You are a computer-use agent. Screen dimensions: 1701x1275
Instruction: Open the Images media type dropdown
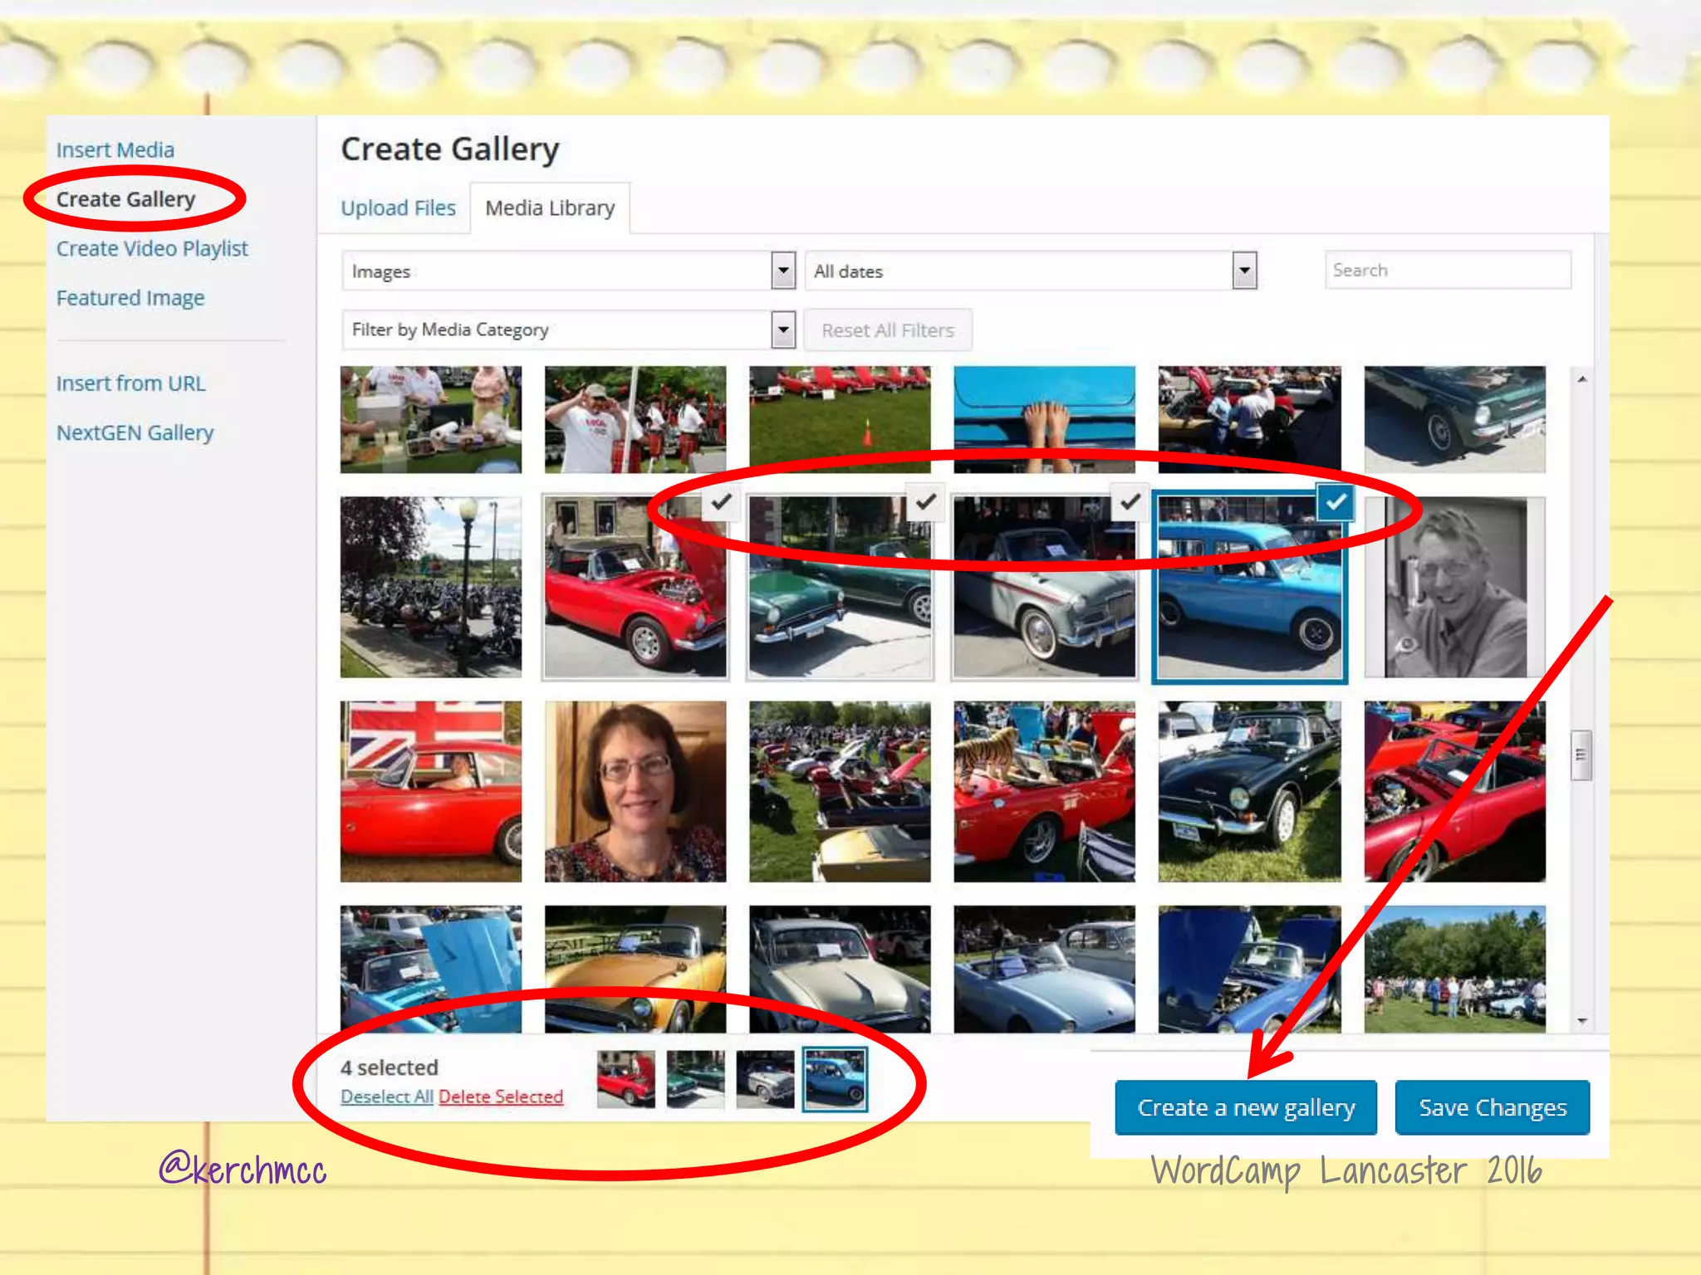click(782, 271)
